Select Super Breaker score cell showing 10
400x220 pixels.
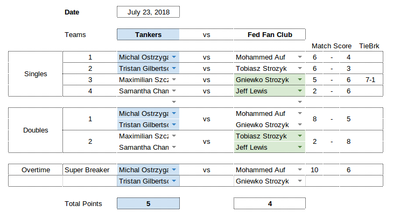tap(314, 170)
